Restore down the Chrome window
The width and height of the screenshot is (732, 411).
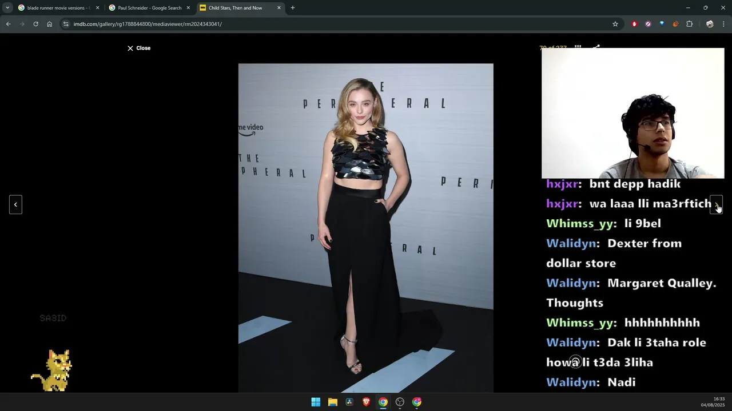coord(706,8)
